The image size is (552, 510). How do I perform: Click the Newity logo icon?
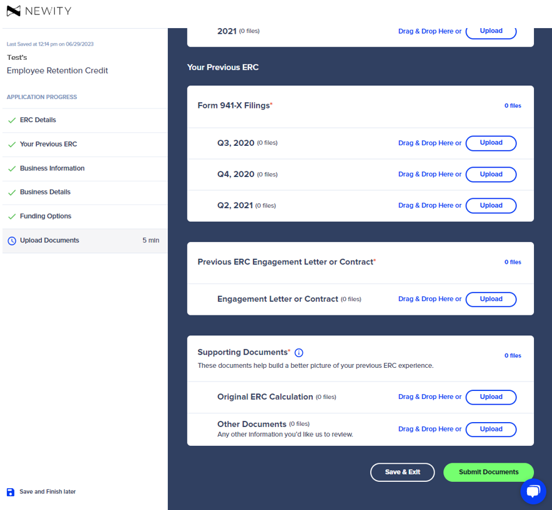tap(14, 11)
